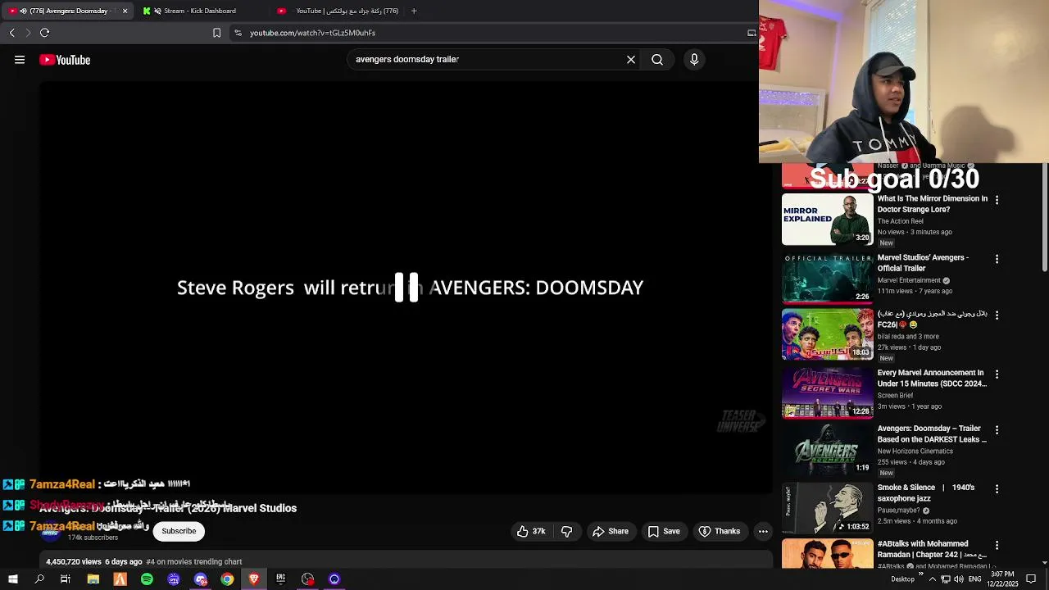Open 'New Horizons Cinematics' channel name

pos(915,452)
